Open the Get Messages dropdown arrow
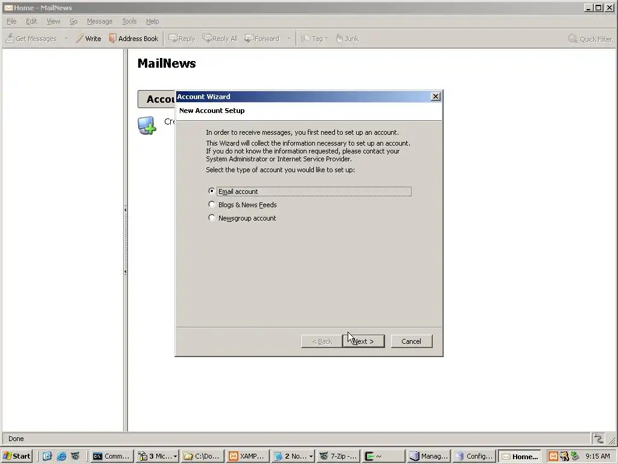Viewport: 618px width, 464px height. click(66, 38)
